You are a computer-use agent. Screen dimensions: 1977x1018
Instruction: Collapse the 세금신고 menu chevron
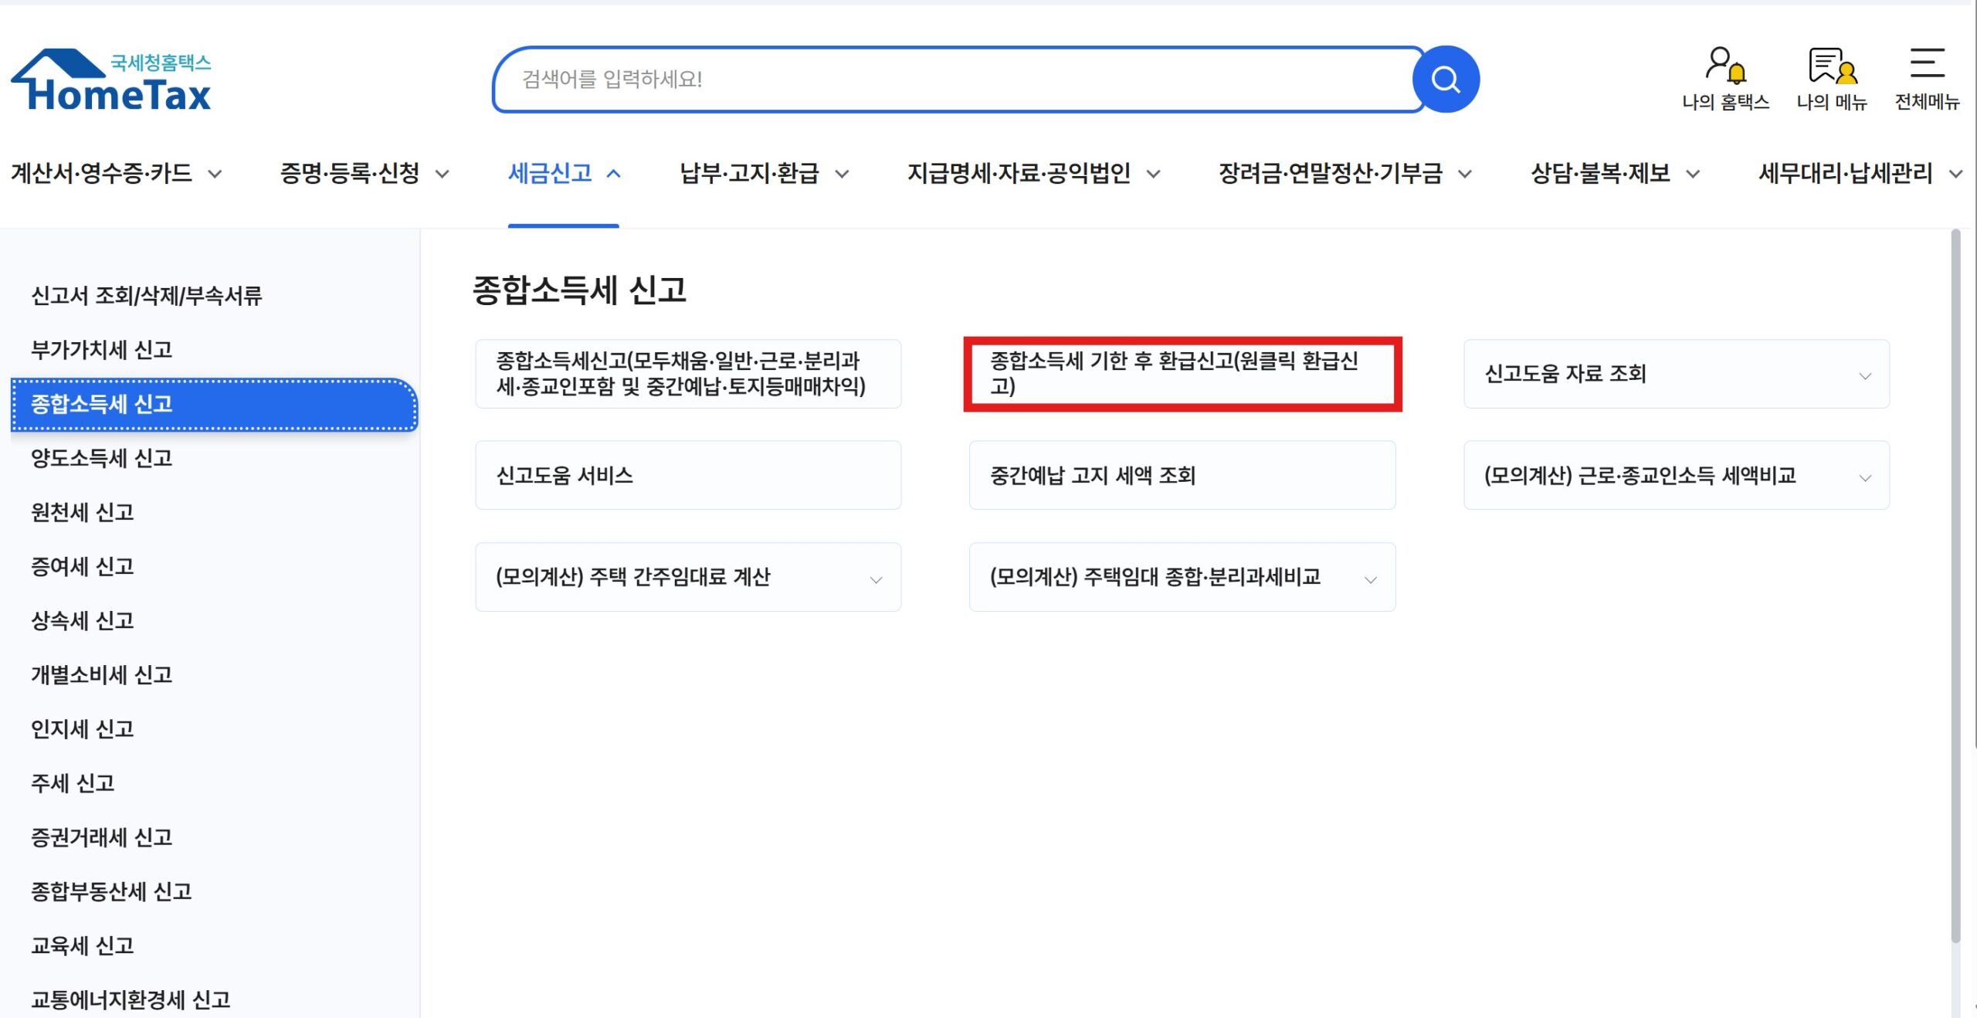point(614,173)
